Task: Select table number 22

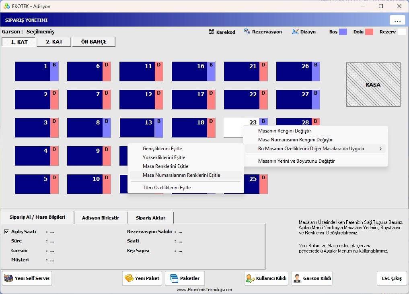Action: 246,99
